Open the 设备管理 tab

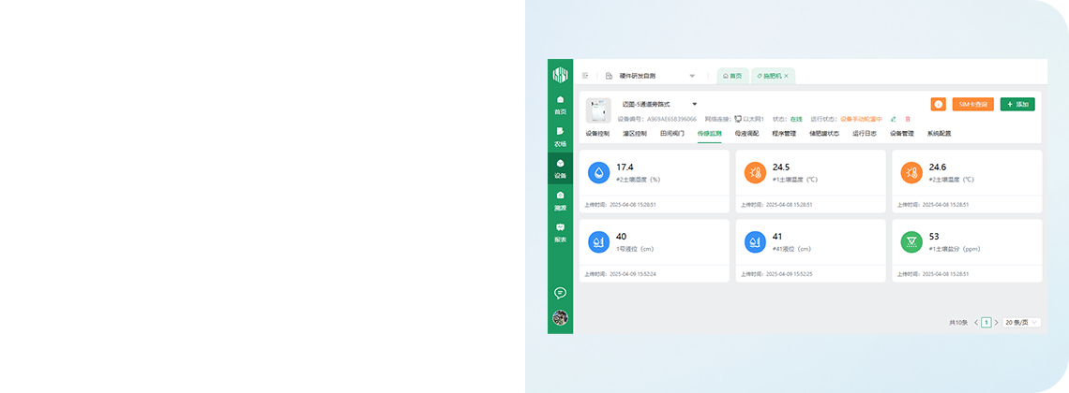pos(902,134)
